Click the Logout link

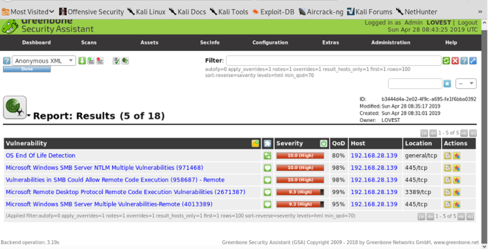[468, 23]
